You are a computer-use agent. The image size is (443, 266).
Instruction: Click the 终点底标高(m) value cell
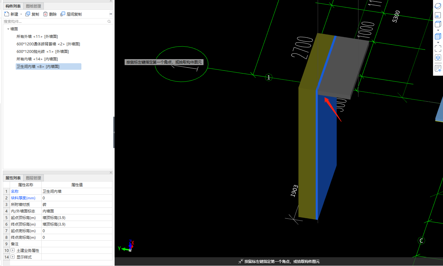pyautogui.click(x=77, y=237)
